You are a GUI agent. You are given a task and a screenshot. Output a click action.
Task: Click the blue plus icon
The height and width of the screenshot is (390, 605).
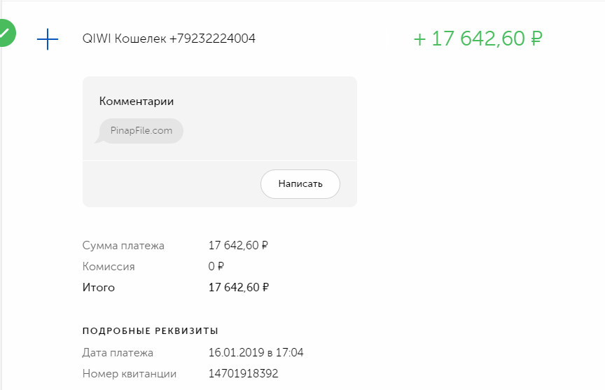tap(47, 39)
